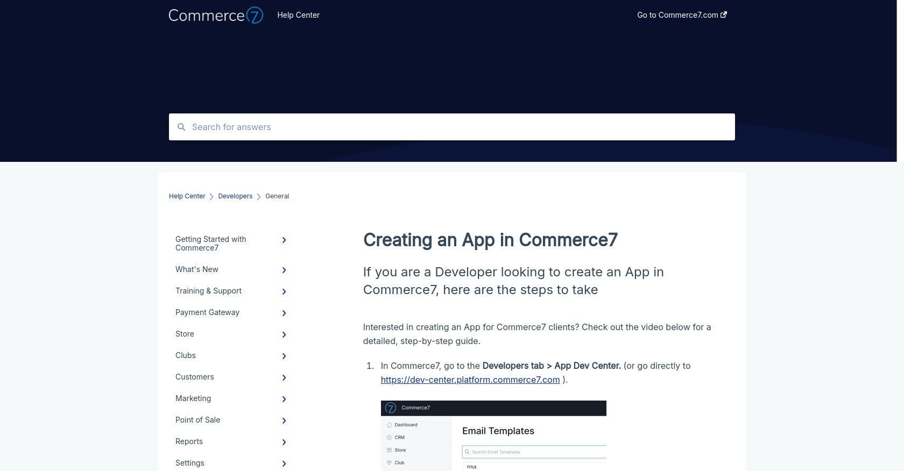
Task: Open Clubs sidebar item
Action: 186,355
